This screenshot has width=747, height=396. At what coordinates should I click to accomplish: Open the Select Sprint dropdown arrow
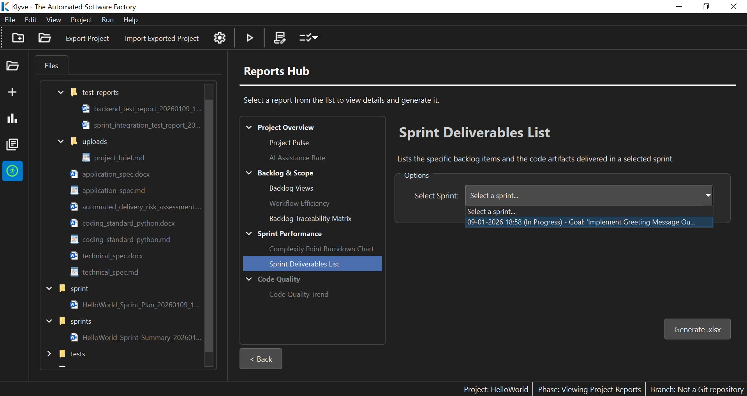[x=708, y=195]
